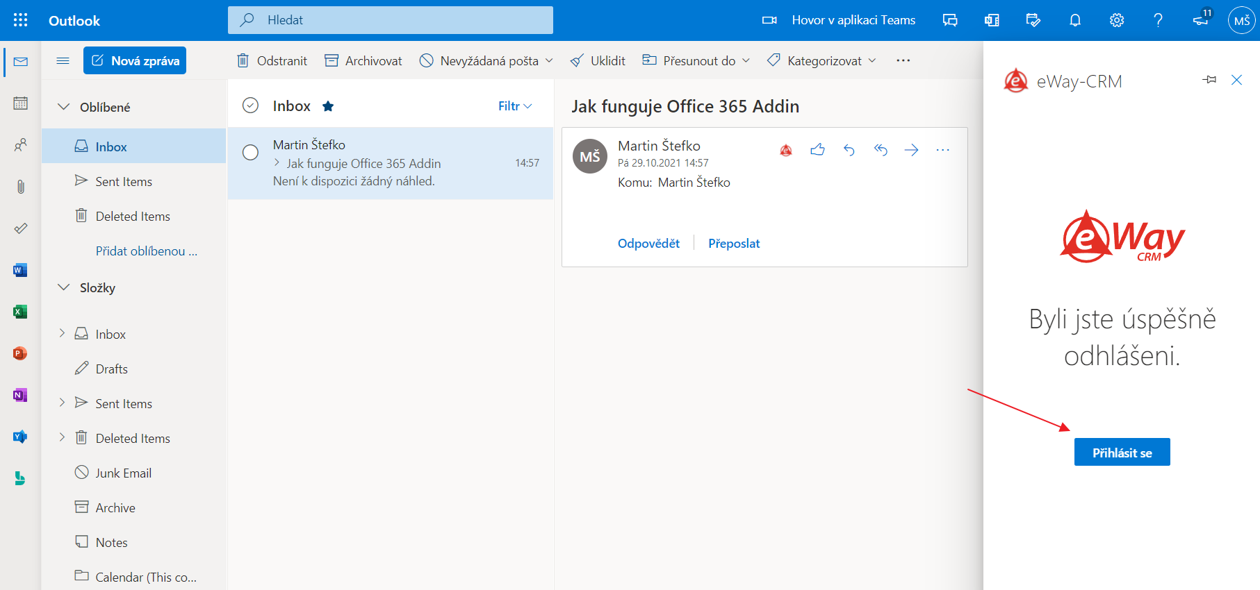Toggle the folder pane hamburger menu

pyautogui.click(x=63, y=60)
